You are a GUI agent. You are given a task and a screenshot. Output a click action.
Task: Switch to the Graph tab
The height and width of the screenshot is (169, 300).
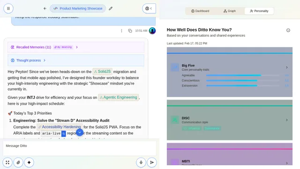pos(230,11)
